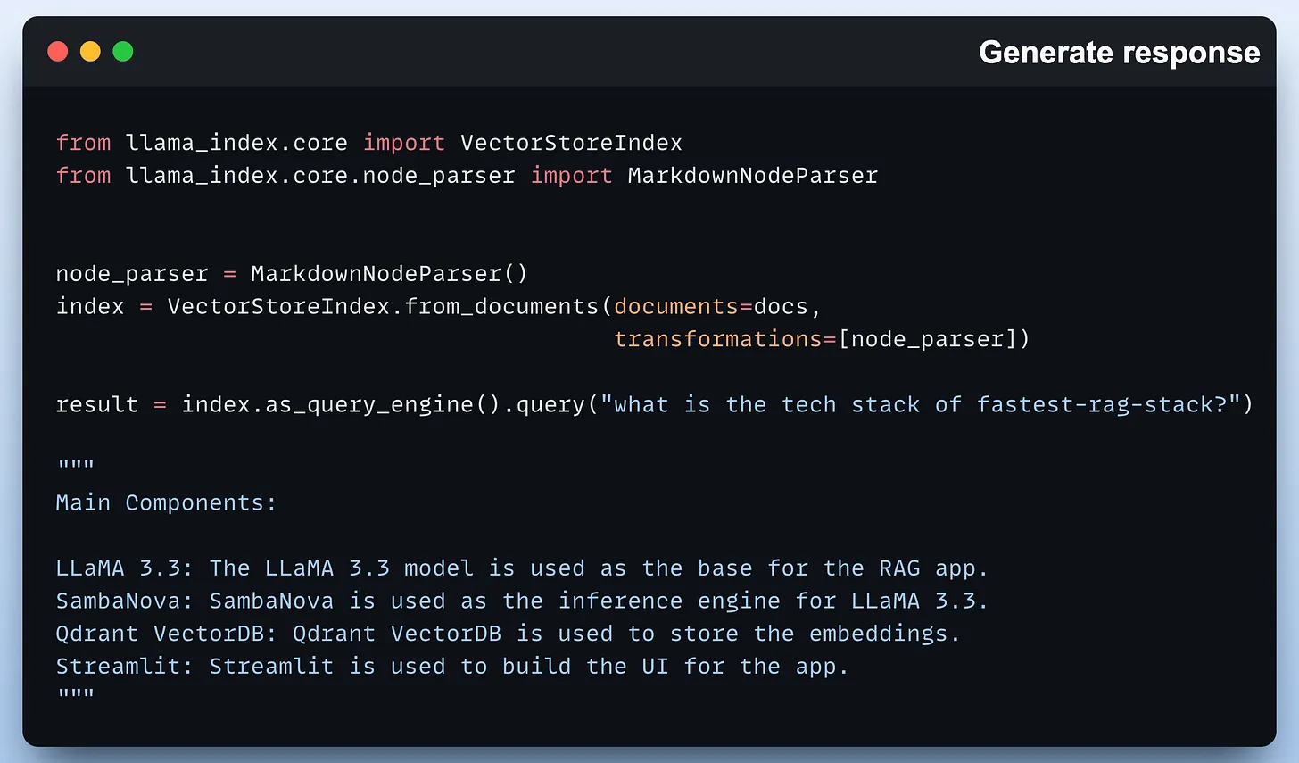The height and width of the screenshot is (763, 1299).
Task: Click the 'transformations=' keyword argument
Action: 725,339
